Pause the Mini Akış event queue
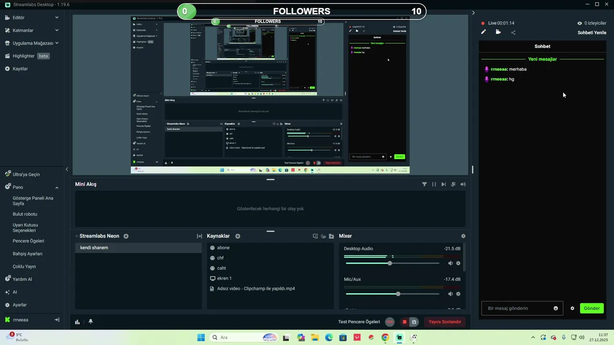 point(434,184)
